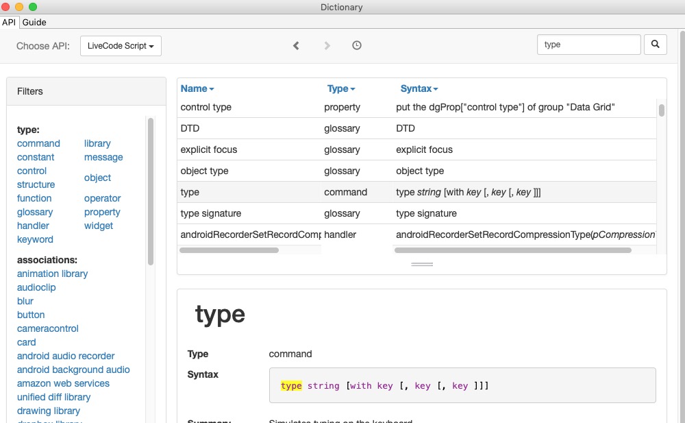Select the animation library association

coord(52,274)
